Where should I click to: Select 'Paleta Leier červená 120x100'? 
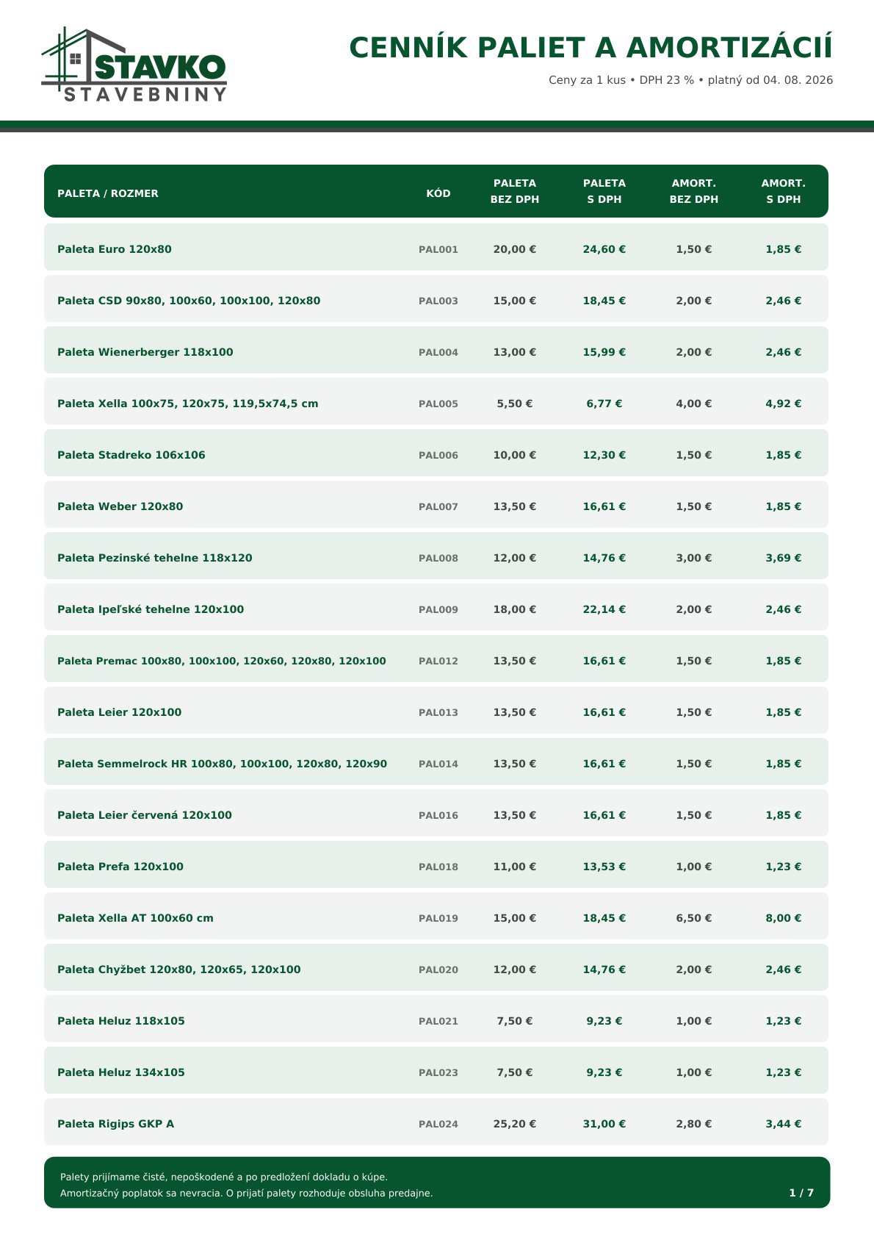point(145,815)
